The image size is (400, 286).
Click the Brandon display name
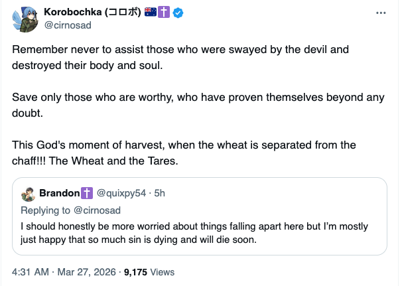[60, 194]
